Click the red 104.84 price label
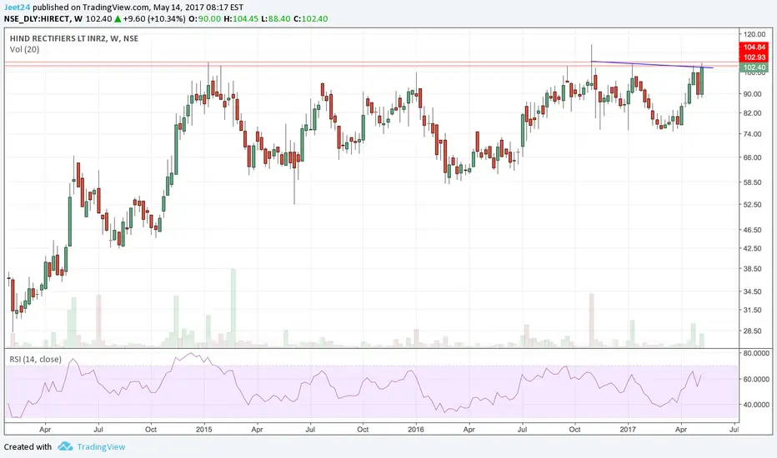Viewport: 777px width, 458px height. (x=754, y=47)
